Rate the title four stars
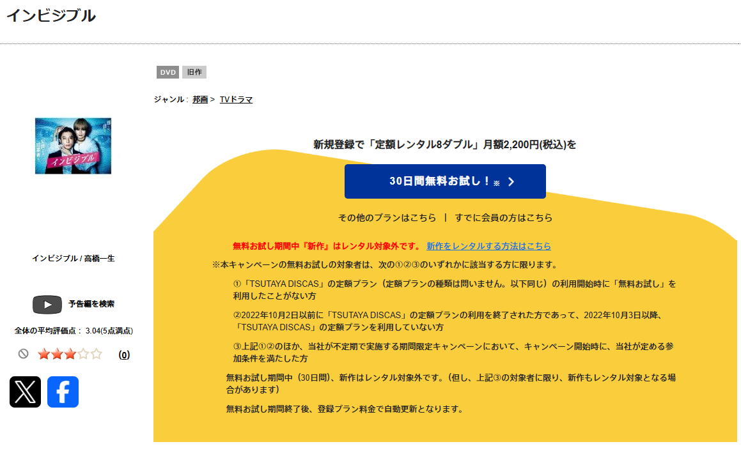The width and height of the screenshot is (741, 451). (x=83, y=354)
